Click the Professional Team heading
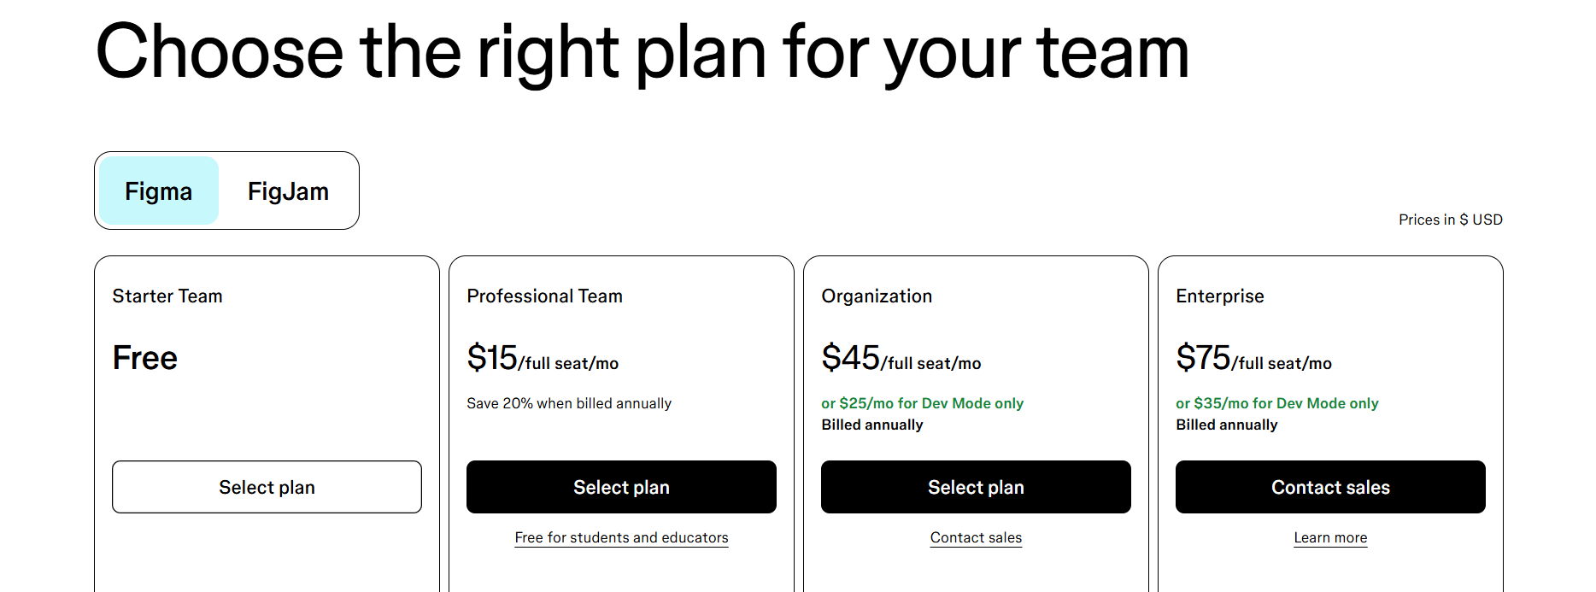Screen dimensions: 1596x592 (x=544, y=296)
